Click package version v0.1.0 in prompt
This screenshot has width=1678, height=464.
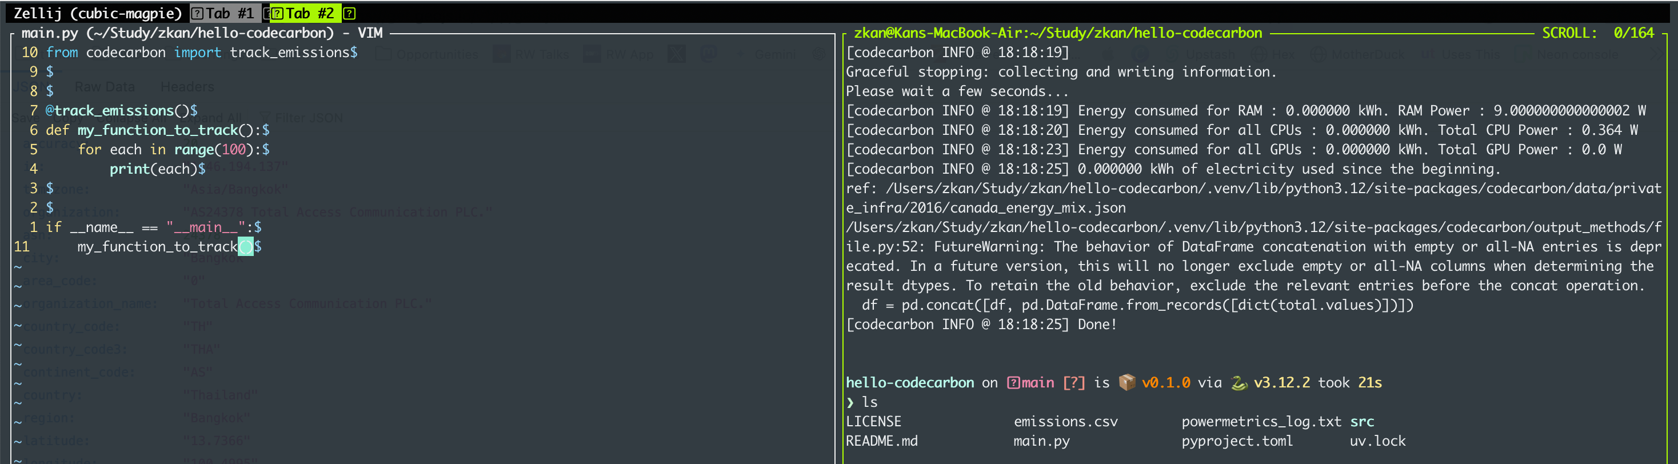[1165, 382]
